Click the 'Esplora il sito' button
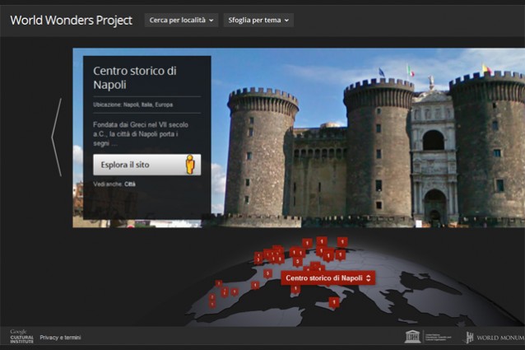The height and width of the screenshot is (350, 525). tap(147, 165)
